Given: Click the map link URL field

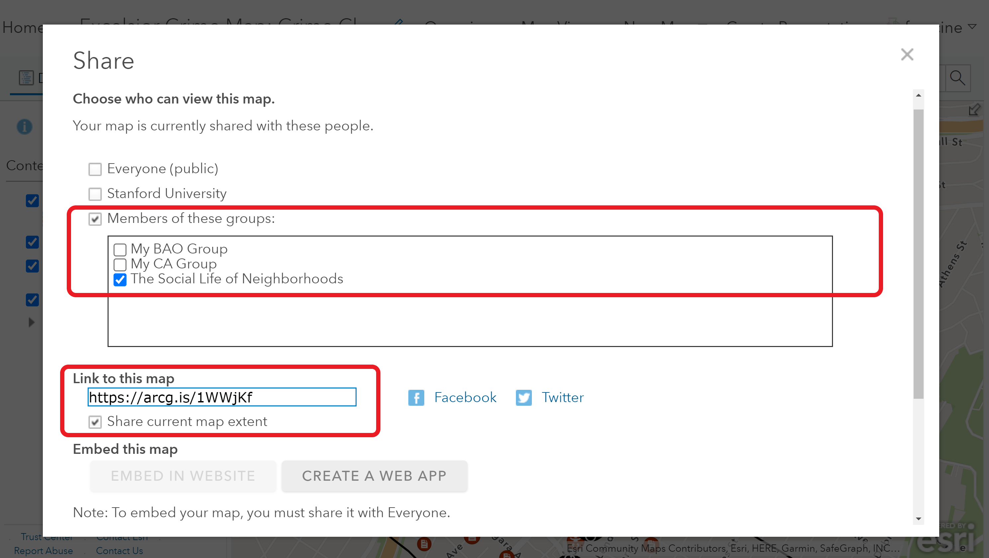Looking at the screenshot, I should (222, 397).
